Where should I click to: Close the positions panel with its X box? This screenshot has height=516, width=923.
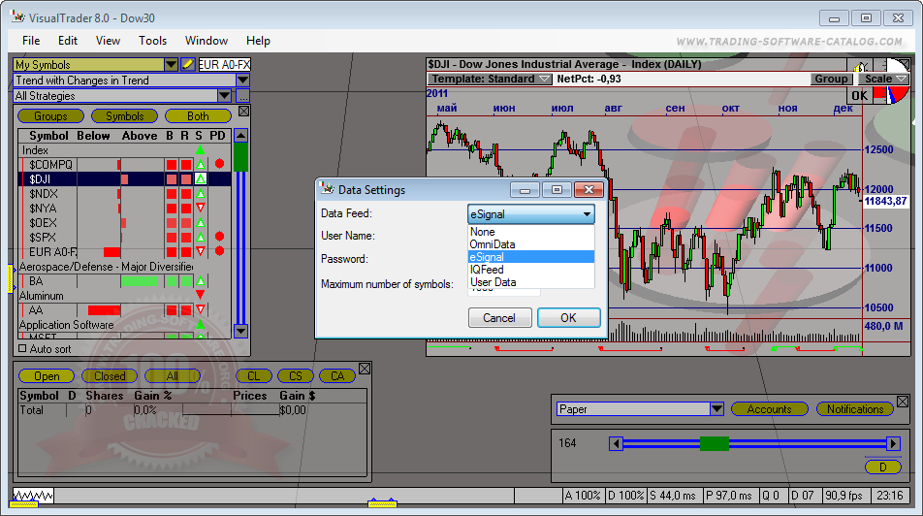coord(365,369)
